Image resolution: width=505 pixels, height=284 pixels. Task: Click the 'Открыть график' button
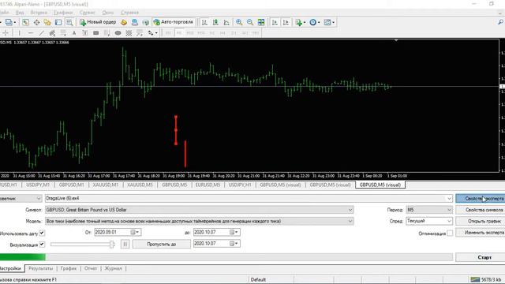click(481, 221)
